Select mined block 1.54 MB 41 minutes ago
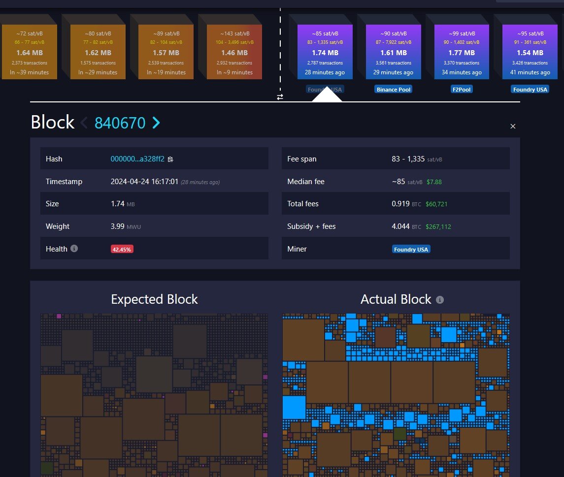The width and height of the screenshot is (564, 477). [x=530, y=52]
